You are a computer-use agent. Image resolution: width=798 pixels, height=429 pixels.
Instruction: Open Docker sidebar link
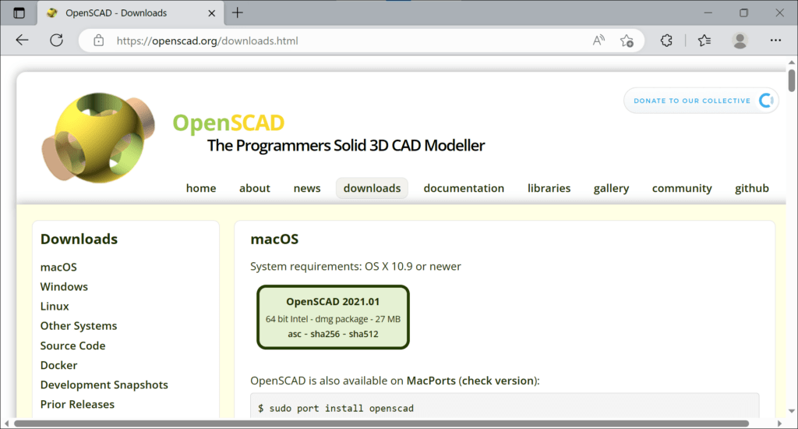[58, 365]
